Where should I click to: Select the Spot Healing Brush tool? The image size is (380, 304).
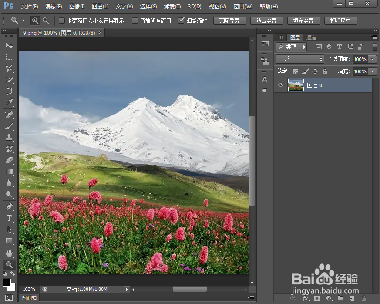click(x=9, y=115)
